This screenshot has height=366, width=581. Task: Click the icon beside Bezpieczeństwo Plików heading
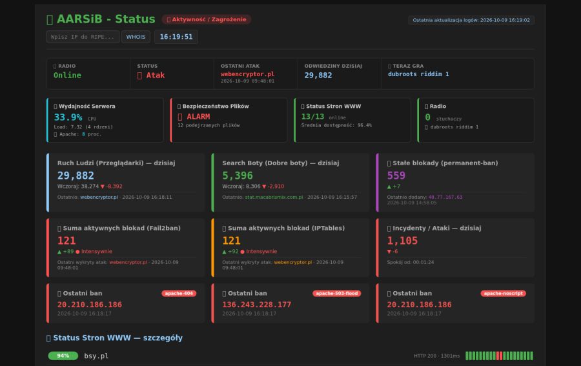[x=179, y=107]
